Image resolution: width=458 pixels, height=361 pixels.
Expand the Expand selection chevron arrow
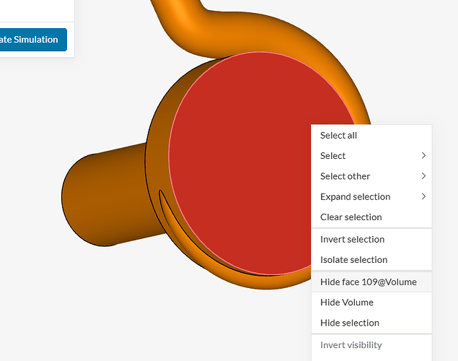click(x=423, y=196)
